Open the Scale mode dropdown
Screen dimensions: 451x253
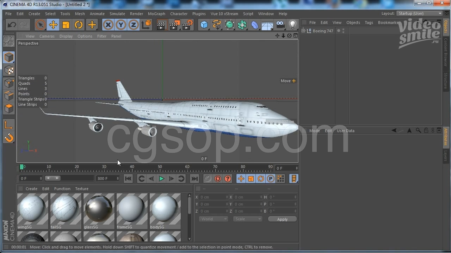[248, 219]
